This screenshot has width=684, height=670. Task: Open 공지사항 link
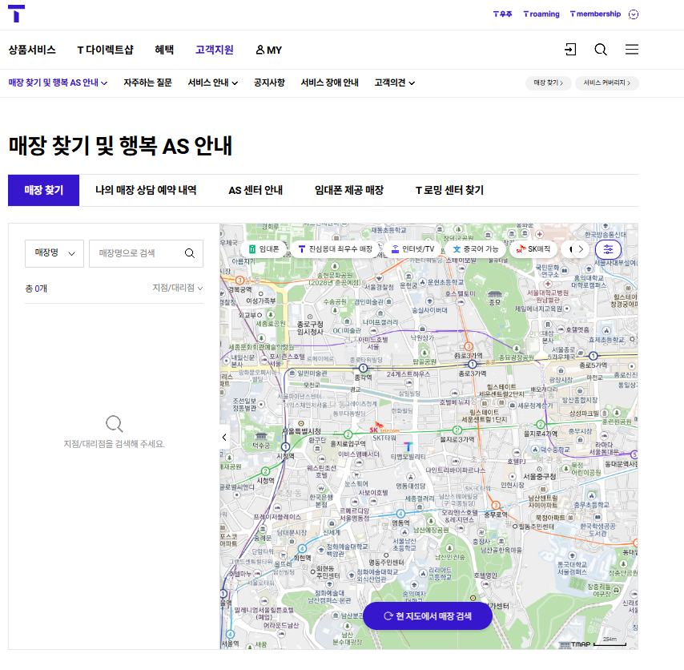270,83
